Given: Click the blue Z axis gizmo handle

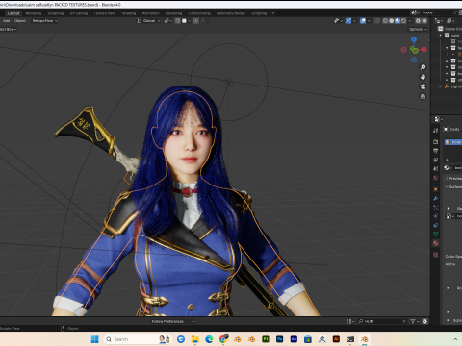Looking at the screenshot, I should (x=414, y=39).
